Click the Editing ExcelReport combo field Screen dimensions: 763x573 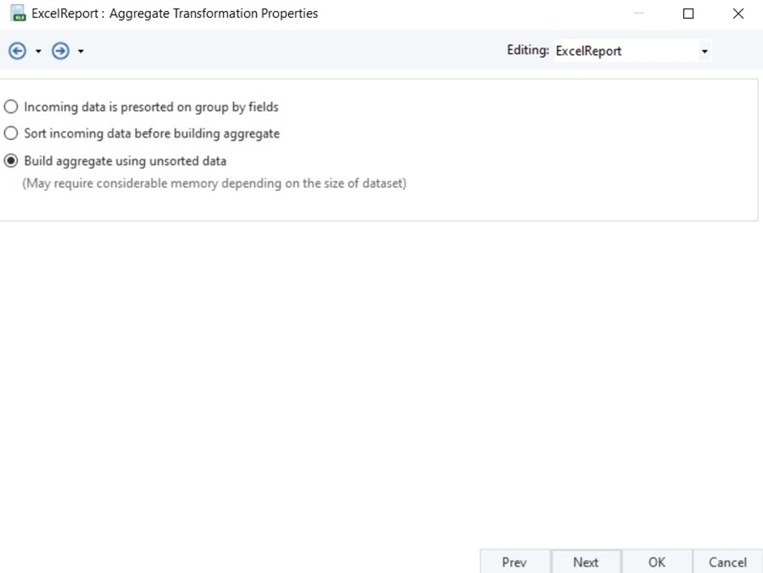click(x=632, y=51)
